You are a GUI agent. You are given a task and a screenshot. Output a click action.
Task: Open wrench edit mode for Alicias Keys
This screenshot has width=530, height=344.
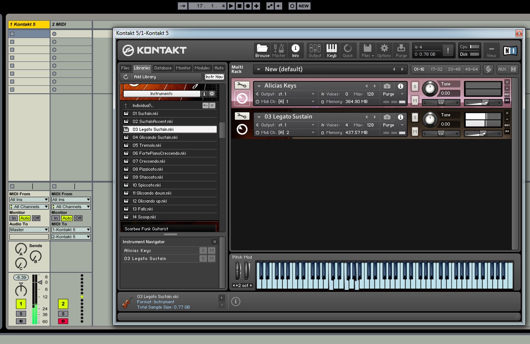click(x=242, y=85)
